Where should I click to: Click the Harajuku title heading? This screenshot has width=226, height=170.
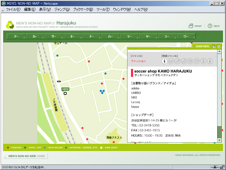66,23
